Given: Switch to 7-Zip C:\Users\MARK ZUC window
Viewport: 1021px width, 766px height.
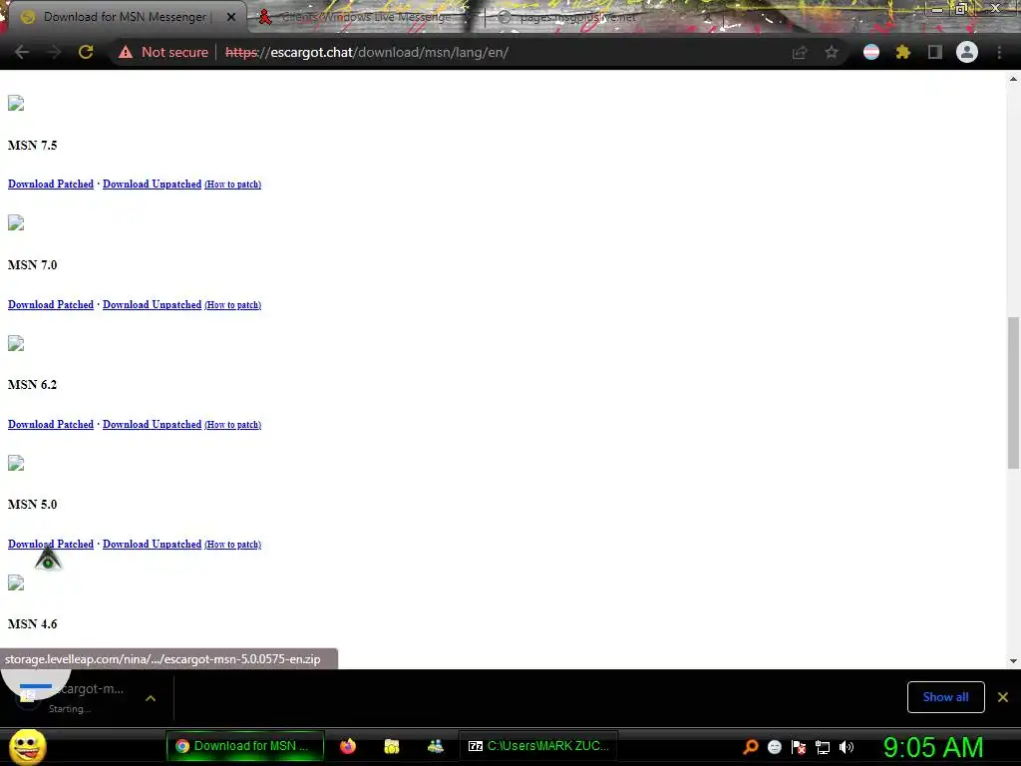Looking at the screenshot, I should click(539, 746).
